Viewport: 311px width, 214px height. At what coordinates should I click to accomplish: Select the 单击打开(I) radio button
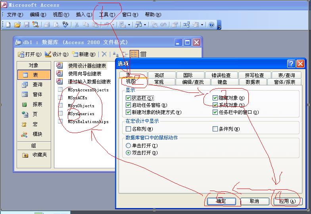click(128, 145)
